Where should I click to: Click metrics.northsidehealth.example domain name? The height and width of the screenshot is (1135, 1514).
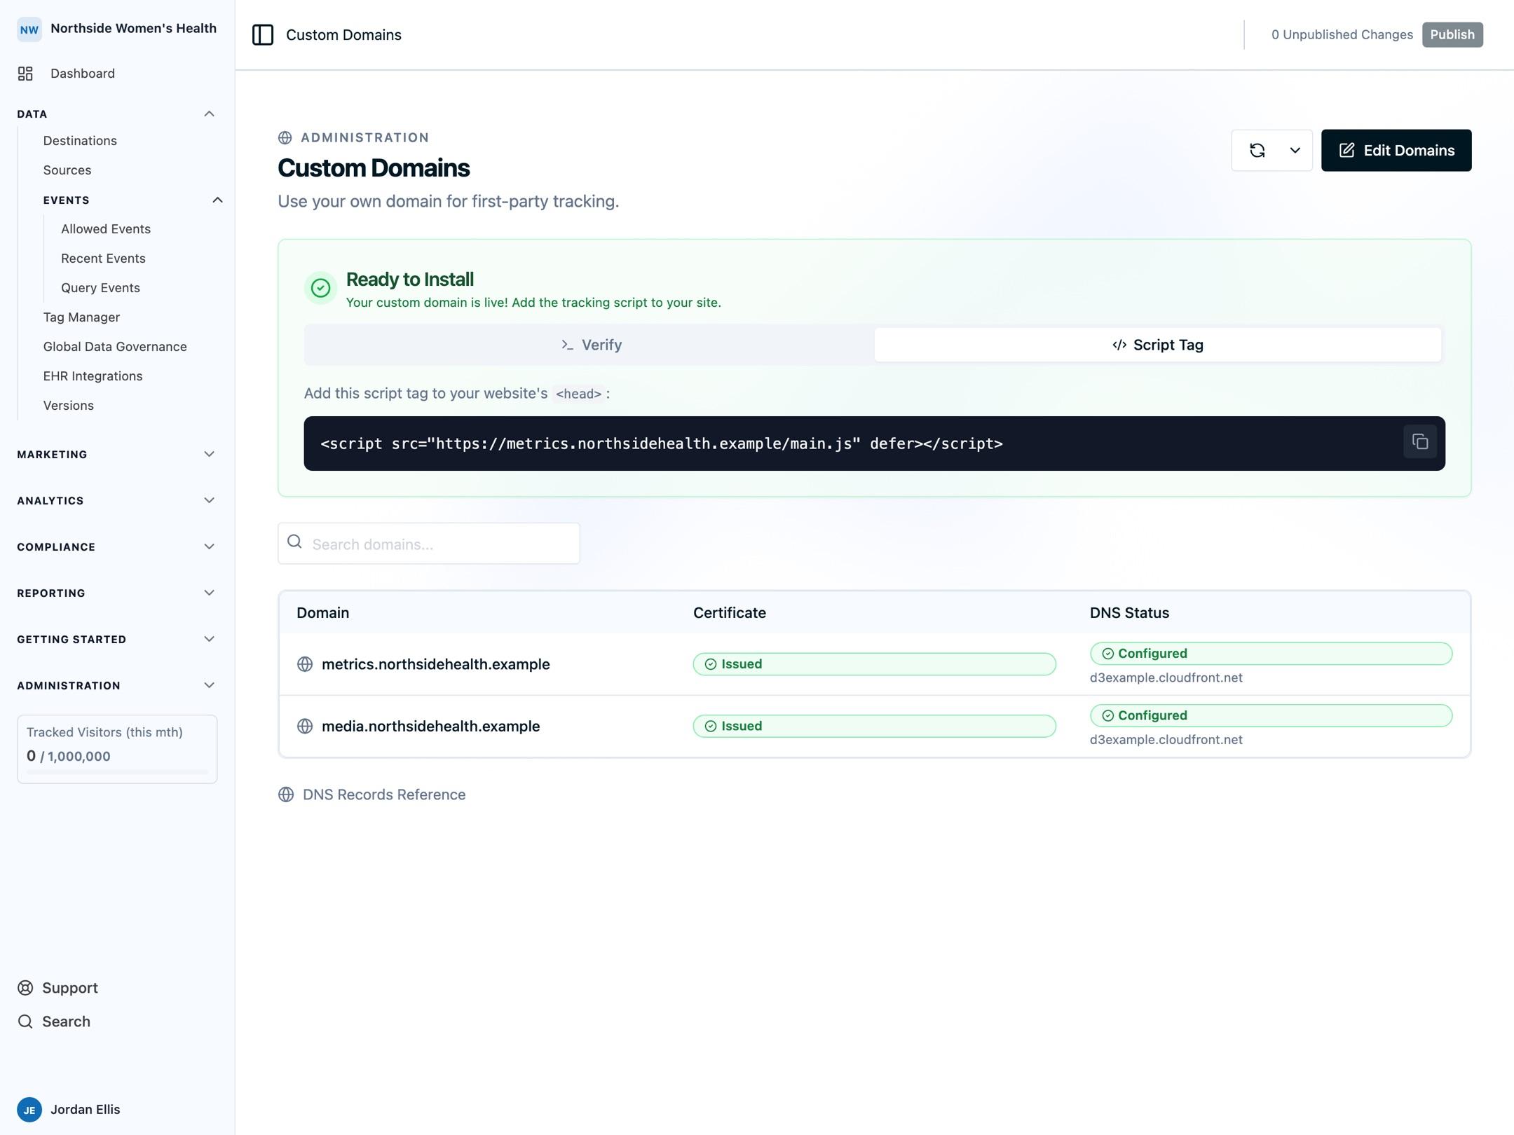point(435,664)
